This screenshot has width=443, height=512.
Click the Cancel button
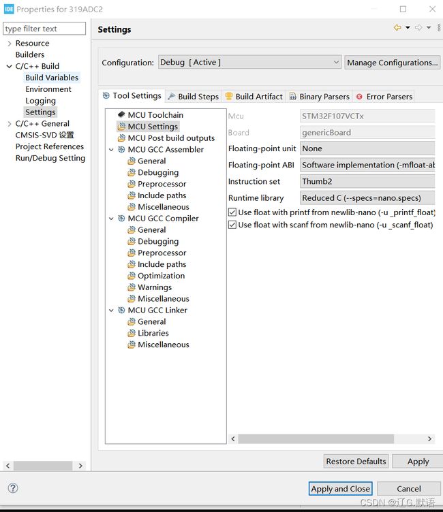409,488
